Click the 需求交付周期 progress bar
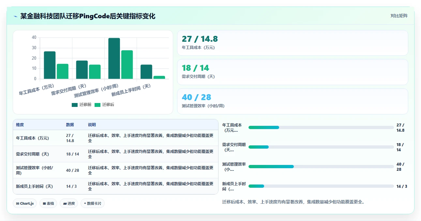The image size is (421, 221). coord(321,147)
